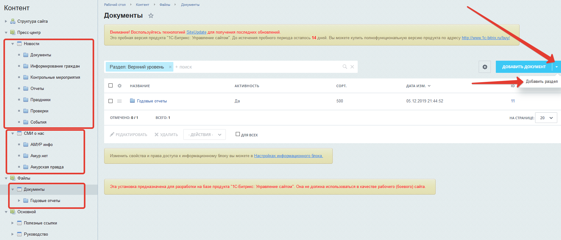Click the search magnifier icon in filter
This screenshot has height=240, width=561.
tap(345, 67)
